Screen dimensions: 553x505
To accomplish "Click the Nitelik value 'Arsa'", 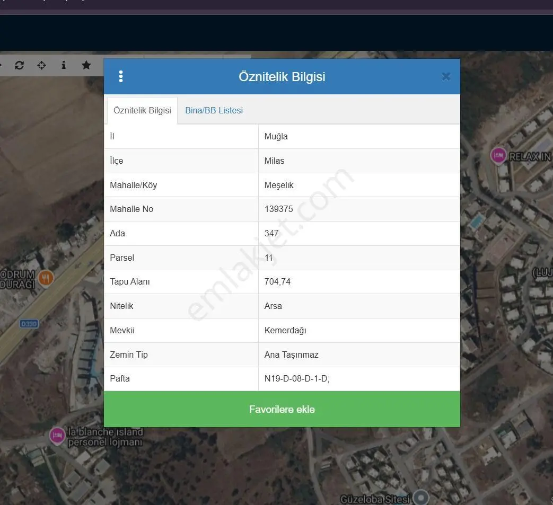I will coord(273,306).
